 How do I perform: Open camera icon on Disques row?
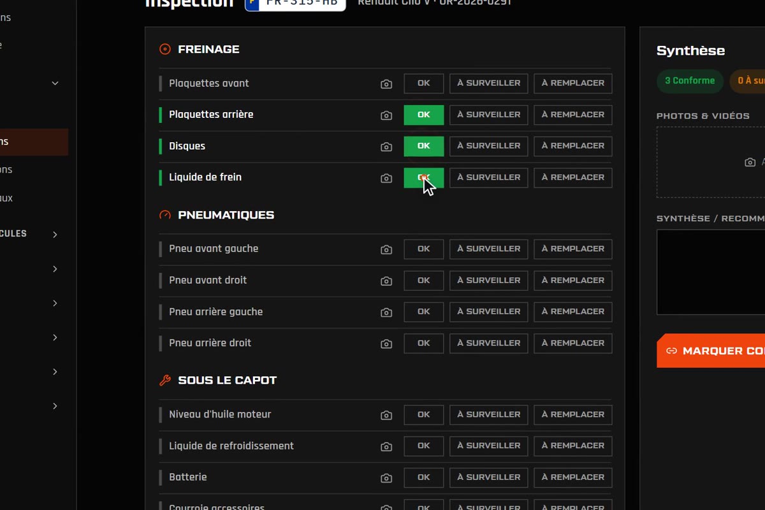tap(386, 147)
